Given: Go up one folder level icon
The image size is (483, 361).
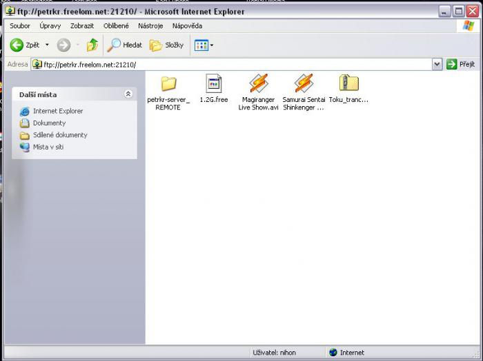Looking at the screenshot, I should [x=92, y=45].
